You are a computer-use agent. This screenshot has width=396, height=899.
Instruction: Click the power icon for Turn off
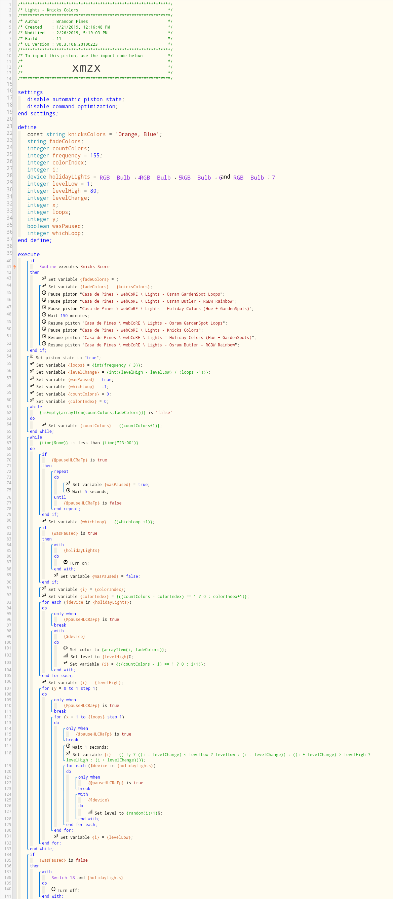[53, 890]
